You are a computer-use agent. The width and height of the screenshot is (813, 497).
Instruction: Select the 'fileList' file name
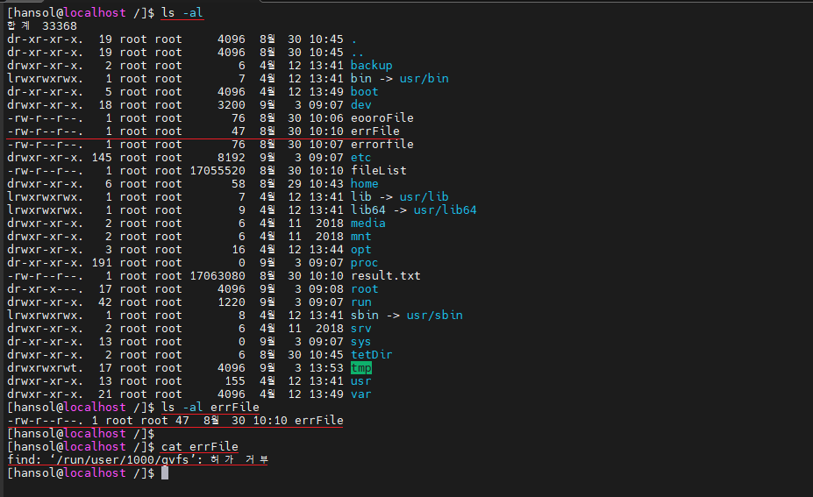379,171
